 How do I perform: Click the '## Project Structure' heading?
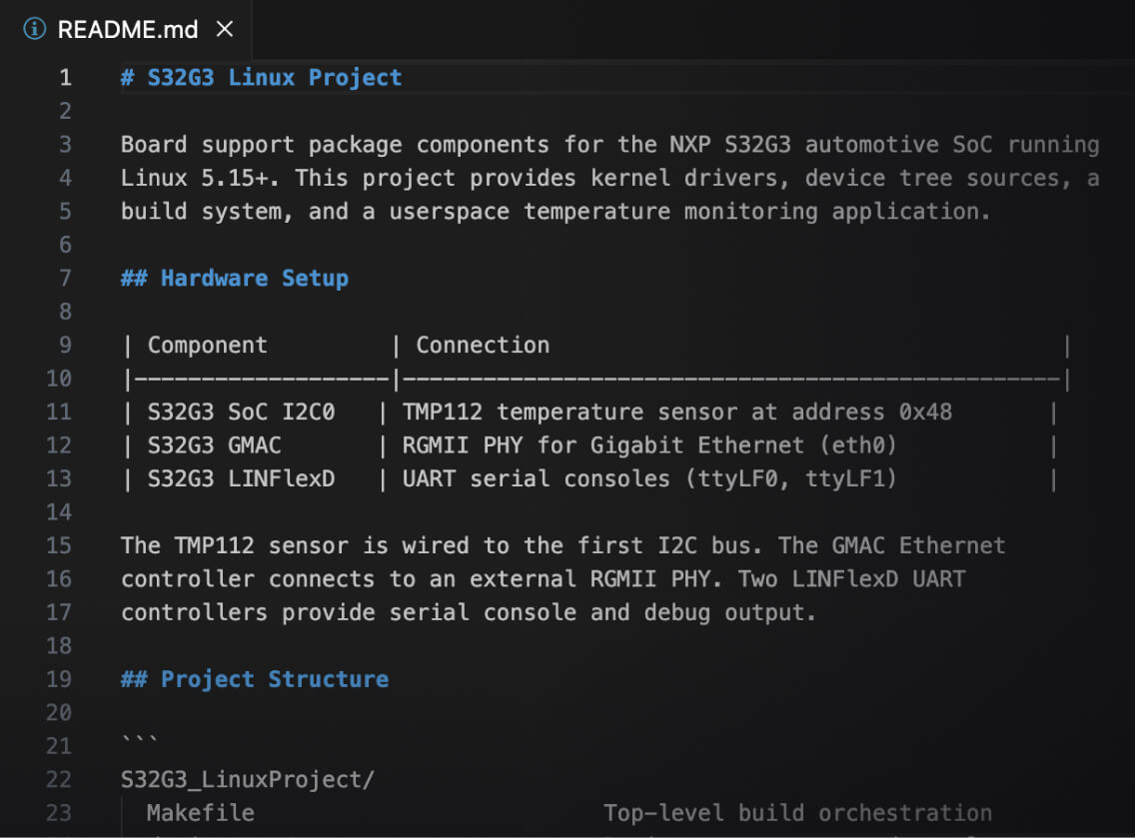[255, 679]
